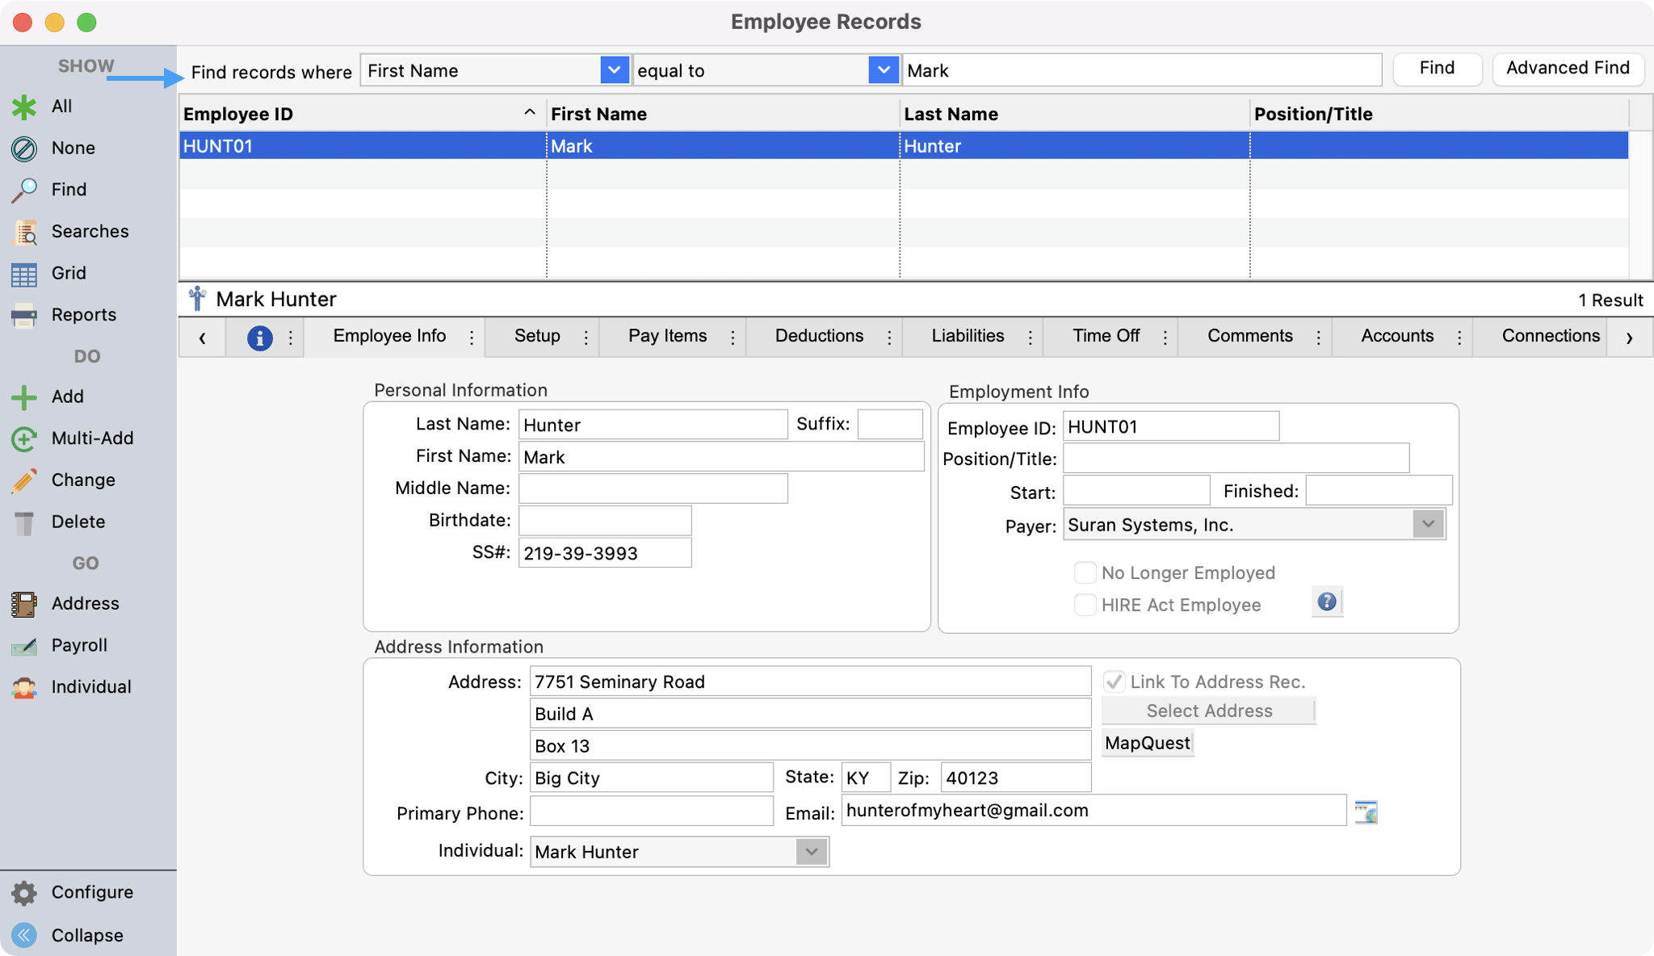Expand the 'equal to' operator dropdown

[884, 70]
